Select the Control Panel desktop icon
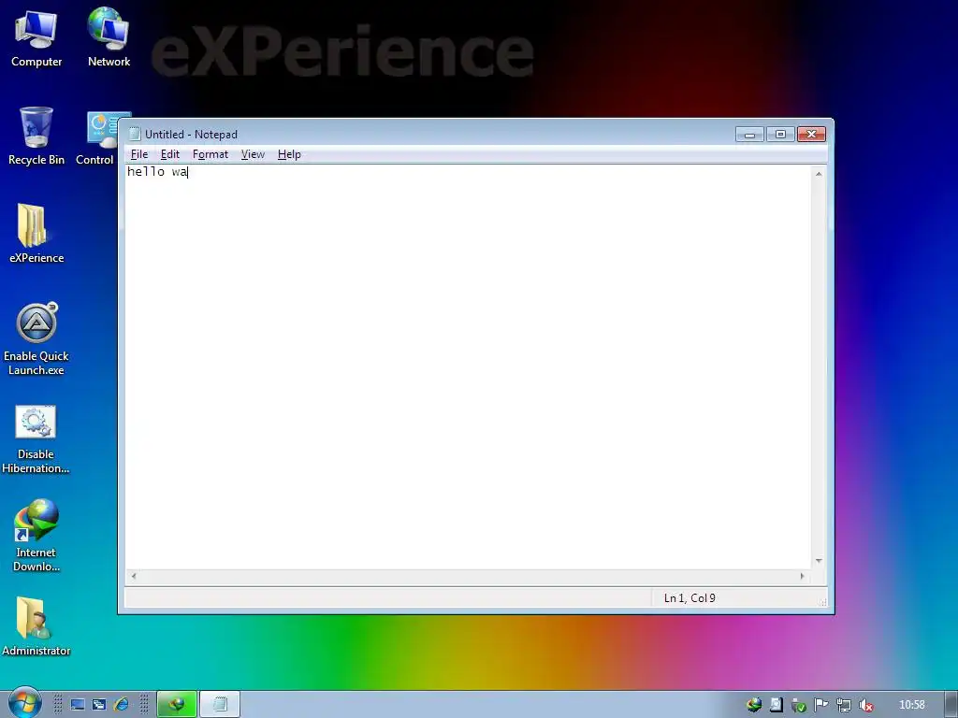The height and width of the screenshot is (718, 958). 97,139
